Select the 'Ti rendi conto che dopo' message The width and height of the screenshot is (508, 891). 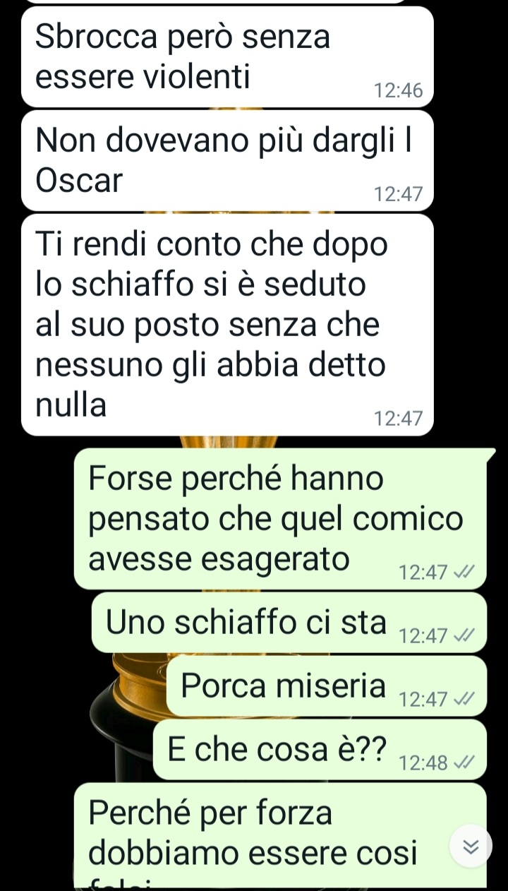(x=227, y=325)
